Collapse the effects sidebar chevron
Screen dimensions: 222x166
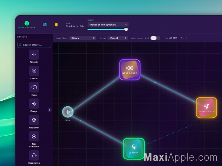[49, 110]
